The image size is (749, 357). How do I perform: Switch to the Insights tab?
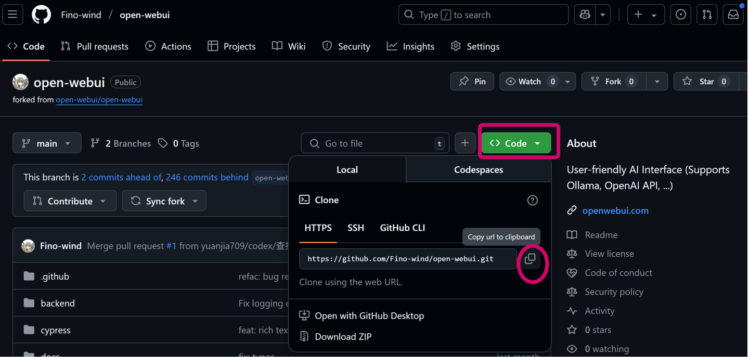(410, 46)
